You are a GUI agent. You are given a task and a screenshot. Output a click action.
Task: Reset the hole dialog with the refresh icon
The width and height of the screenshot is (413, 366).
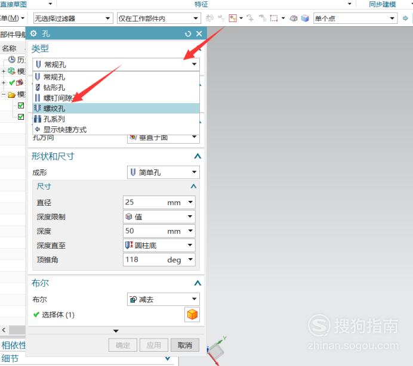coord(188,34)
